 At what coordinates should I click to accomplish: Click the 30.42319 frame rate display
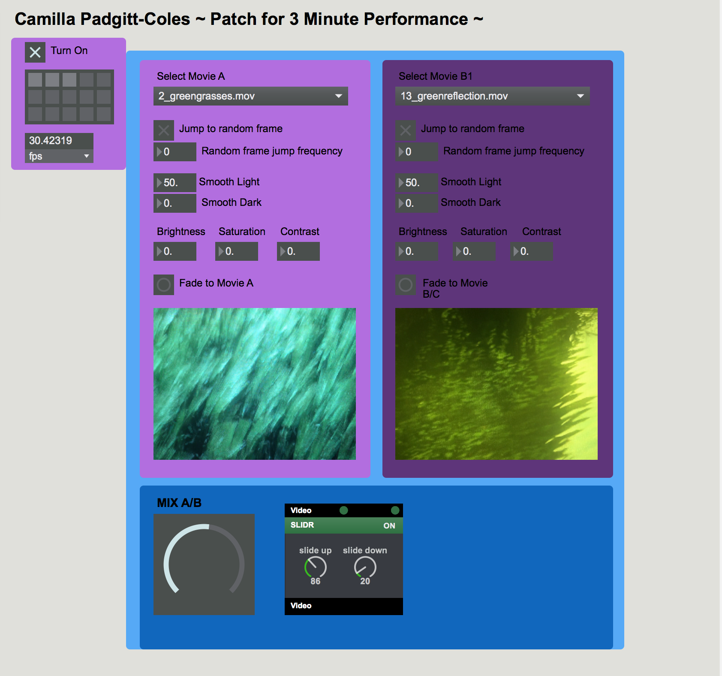[x=59, y=141]
